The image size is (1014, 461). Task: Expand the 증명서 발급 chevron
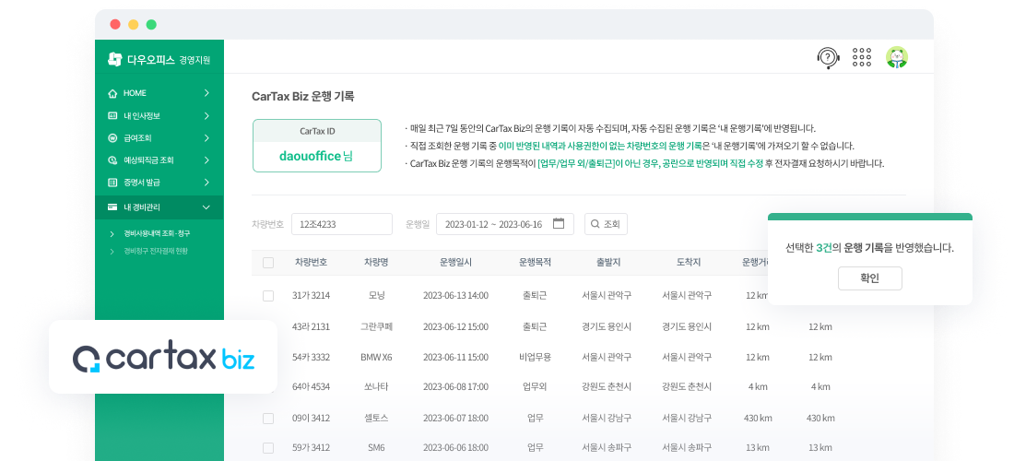[x=206, y=183]
